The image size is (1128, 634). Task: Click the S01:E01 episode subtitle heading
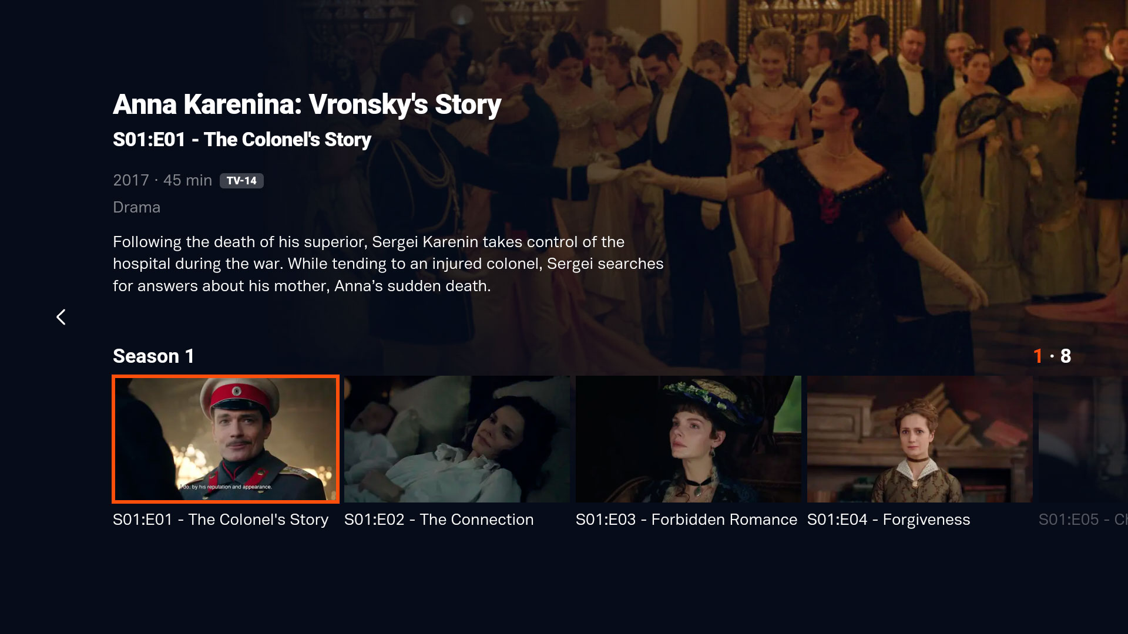click(242, 140)
